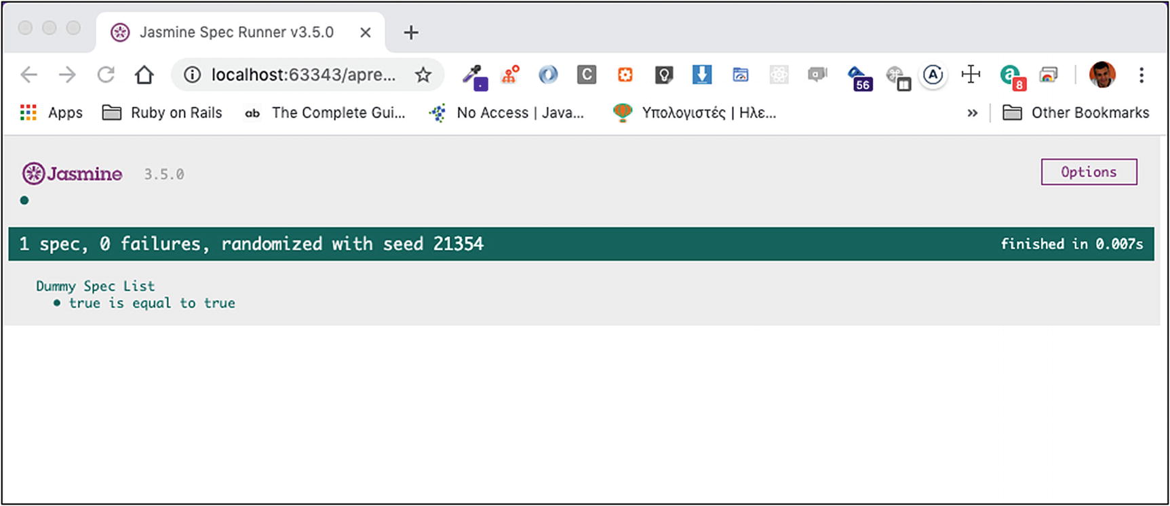1170x506 pixels.
Task: Open the 'true is equal to true' spec
Action: pyautogui.click(x=152, y=303)
